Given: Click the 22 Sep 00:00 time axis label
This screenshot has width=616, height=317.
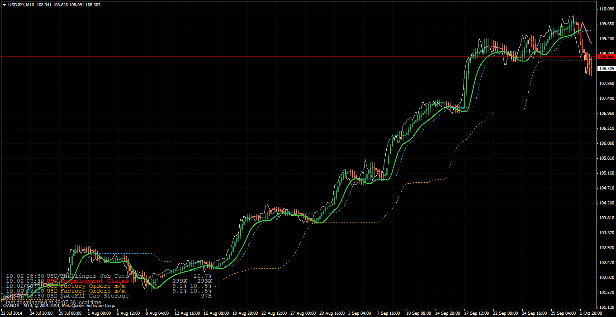Looking at the screenshot, I should point(506,313).
